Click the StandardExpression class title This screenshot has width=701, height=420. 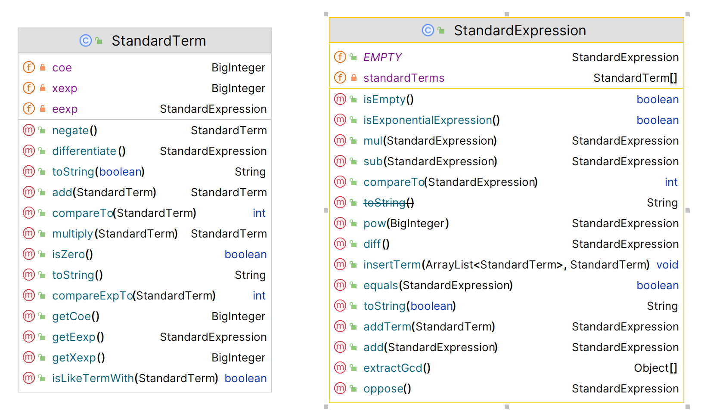[x=520, y=31]
